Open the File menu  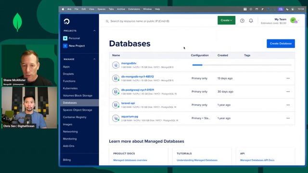(x=77, y=9)
